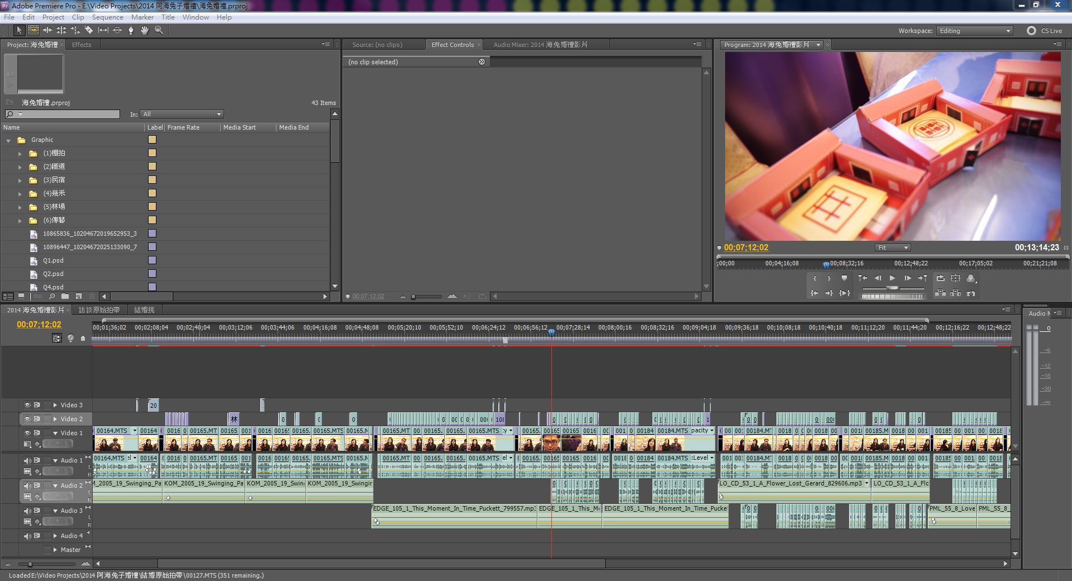
Task: Hide the Video 1 track
Action: tap(27, 433)
